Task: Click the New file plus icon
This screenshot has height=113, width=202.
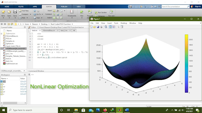Action: coord(3,12)
